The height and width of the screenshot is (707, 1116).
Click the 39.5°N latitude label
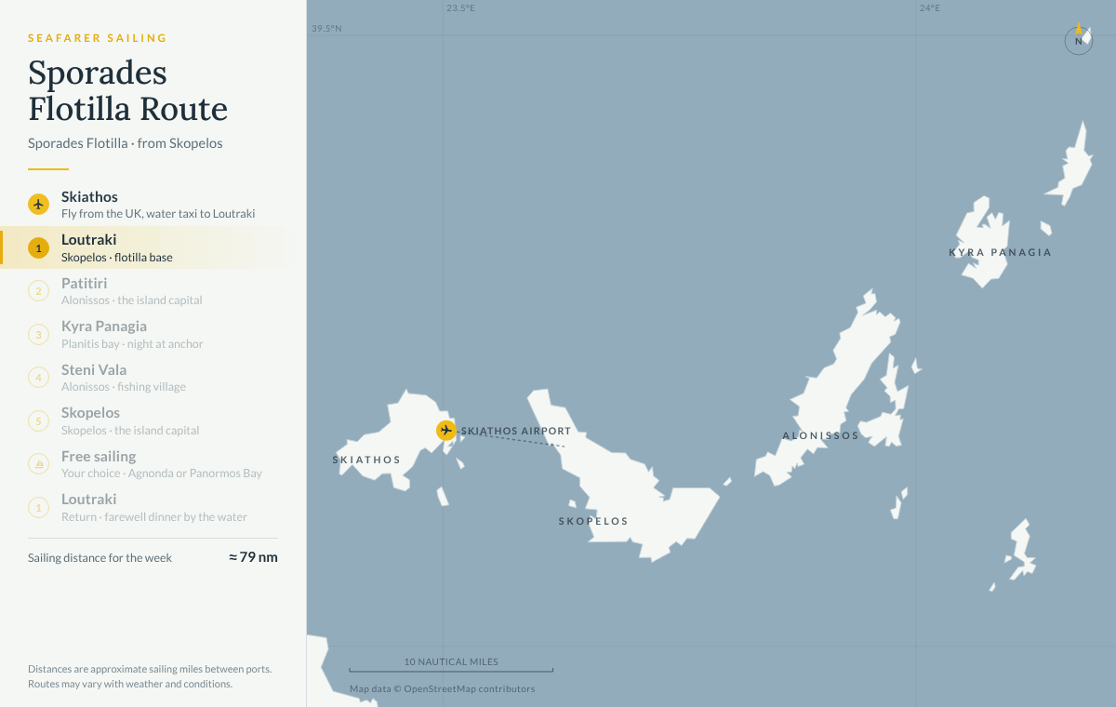tap(326, 29)
